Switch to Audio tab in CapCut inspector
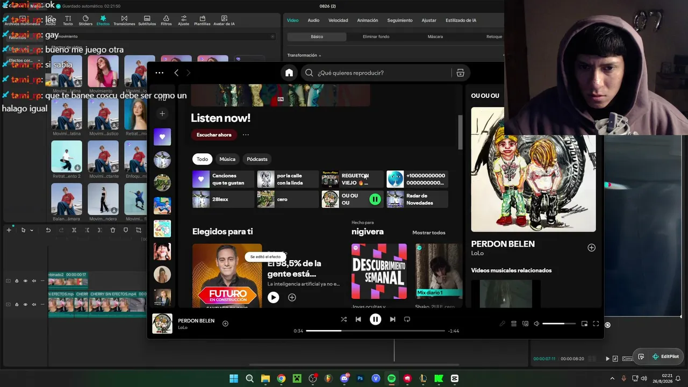Screen dimensions: 688x387 (313, 20)
